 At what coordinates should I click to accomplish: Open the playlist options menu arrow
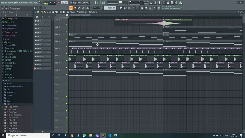tap(35, 12)
